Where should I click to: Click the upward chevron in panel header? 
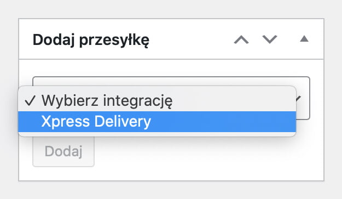pyautogui.click(x=241, y=40)
